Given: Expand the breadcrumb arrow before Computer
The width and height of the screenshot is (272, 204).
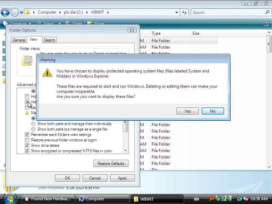Looking at the screenshot, I should pos(34,12).
